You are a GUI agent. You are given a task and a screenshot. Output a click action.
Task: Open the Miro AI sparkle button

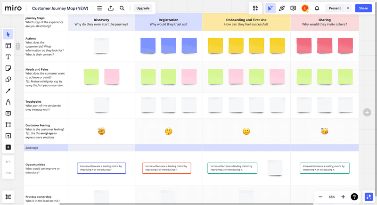pyautogui.click(x=369, y=197)
